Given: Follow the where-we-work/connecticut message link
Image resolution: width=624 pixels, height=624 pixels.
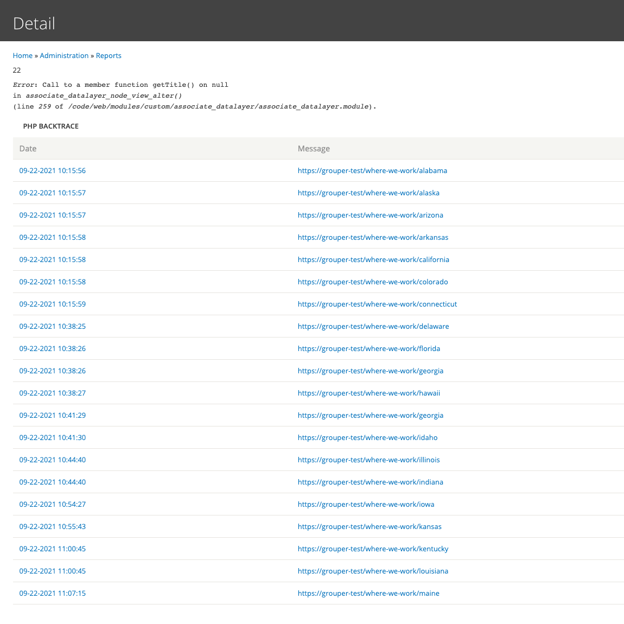Looking at the screenshot, I should pos(377,304).
